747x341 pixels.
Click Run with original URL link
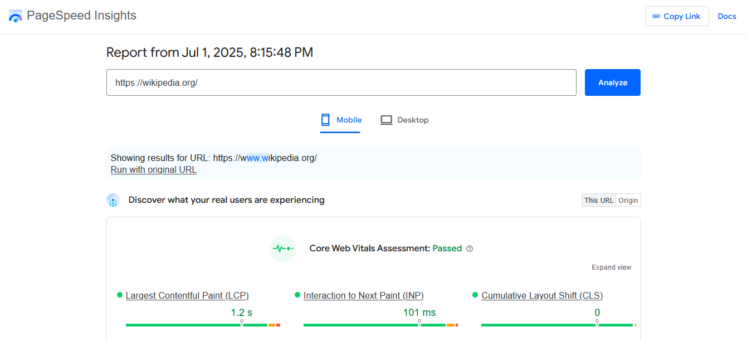coord(154,170)
